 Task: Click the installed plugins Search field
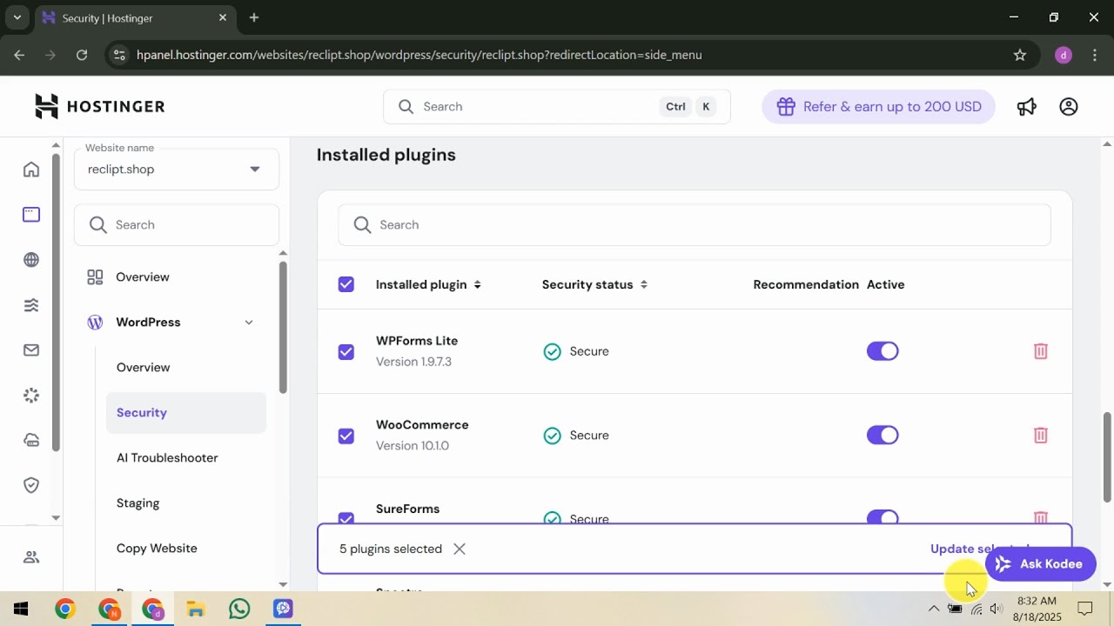pos(695,224)
